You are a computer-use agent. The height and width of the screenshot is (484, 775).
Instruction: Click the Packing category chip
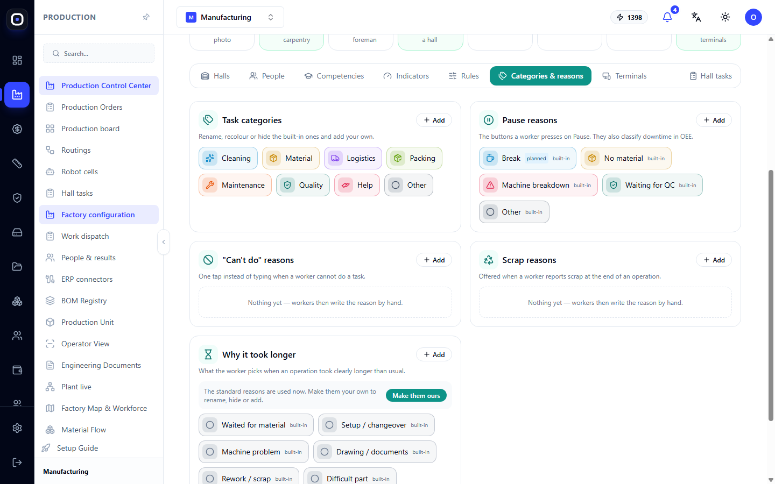(x=414, y=158)
